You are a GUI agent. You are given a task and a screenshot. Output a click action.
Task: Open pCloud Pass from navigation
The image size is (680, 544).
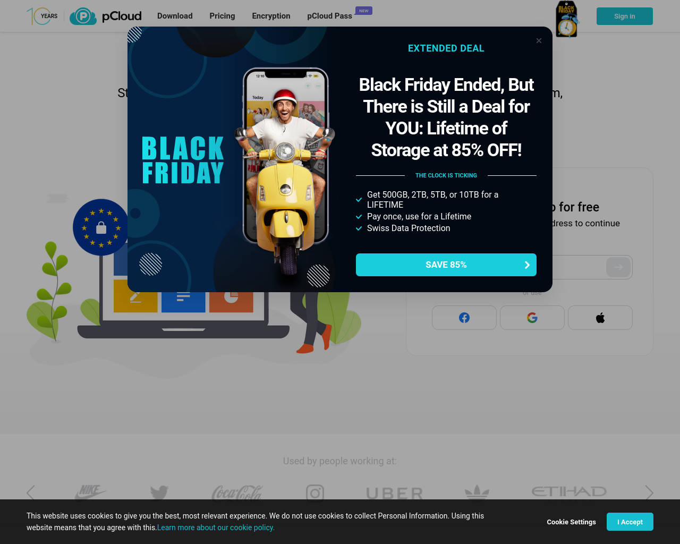[329, 16]
